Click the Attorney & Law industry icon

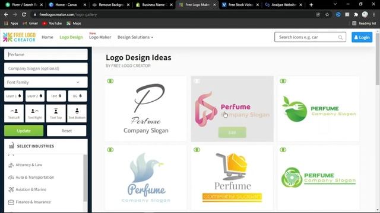point(11,165)
